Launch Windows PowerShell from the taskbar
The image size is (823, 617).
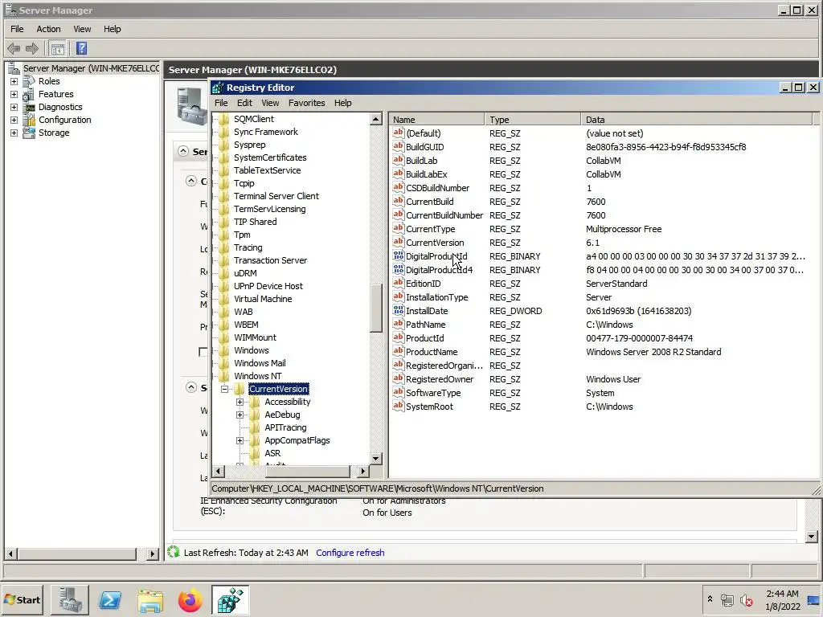(x=110, y=599)
